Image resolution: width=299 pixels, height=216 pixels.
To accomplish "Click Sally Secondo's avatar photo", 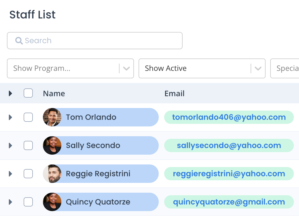I will tap(52, 145).
